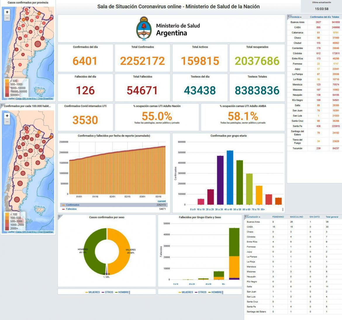Click the info corner of the Jurisdicción table panel

point(245,216)
